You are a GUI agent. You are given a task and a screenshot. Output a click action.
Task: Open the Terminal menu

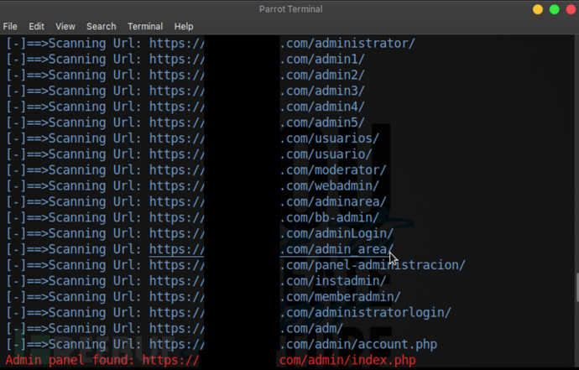click(x=145, y=26)
